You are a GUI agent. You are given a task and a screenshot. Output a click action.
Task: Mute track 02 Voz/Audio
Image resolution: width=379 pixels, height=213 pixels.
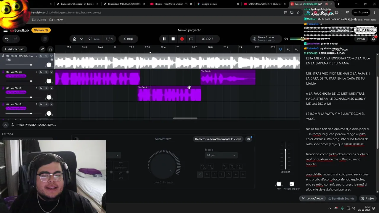(41, 72)
